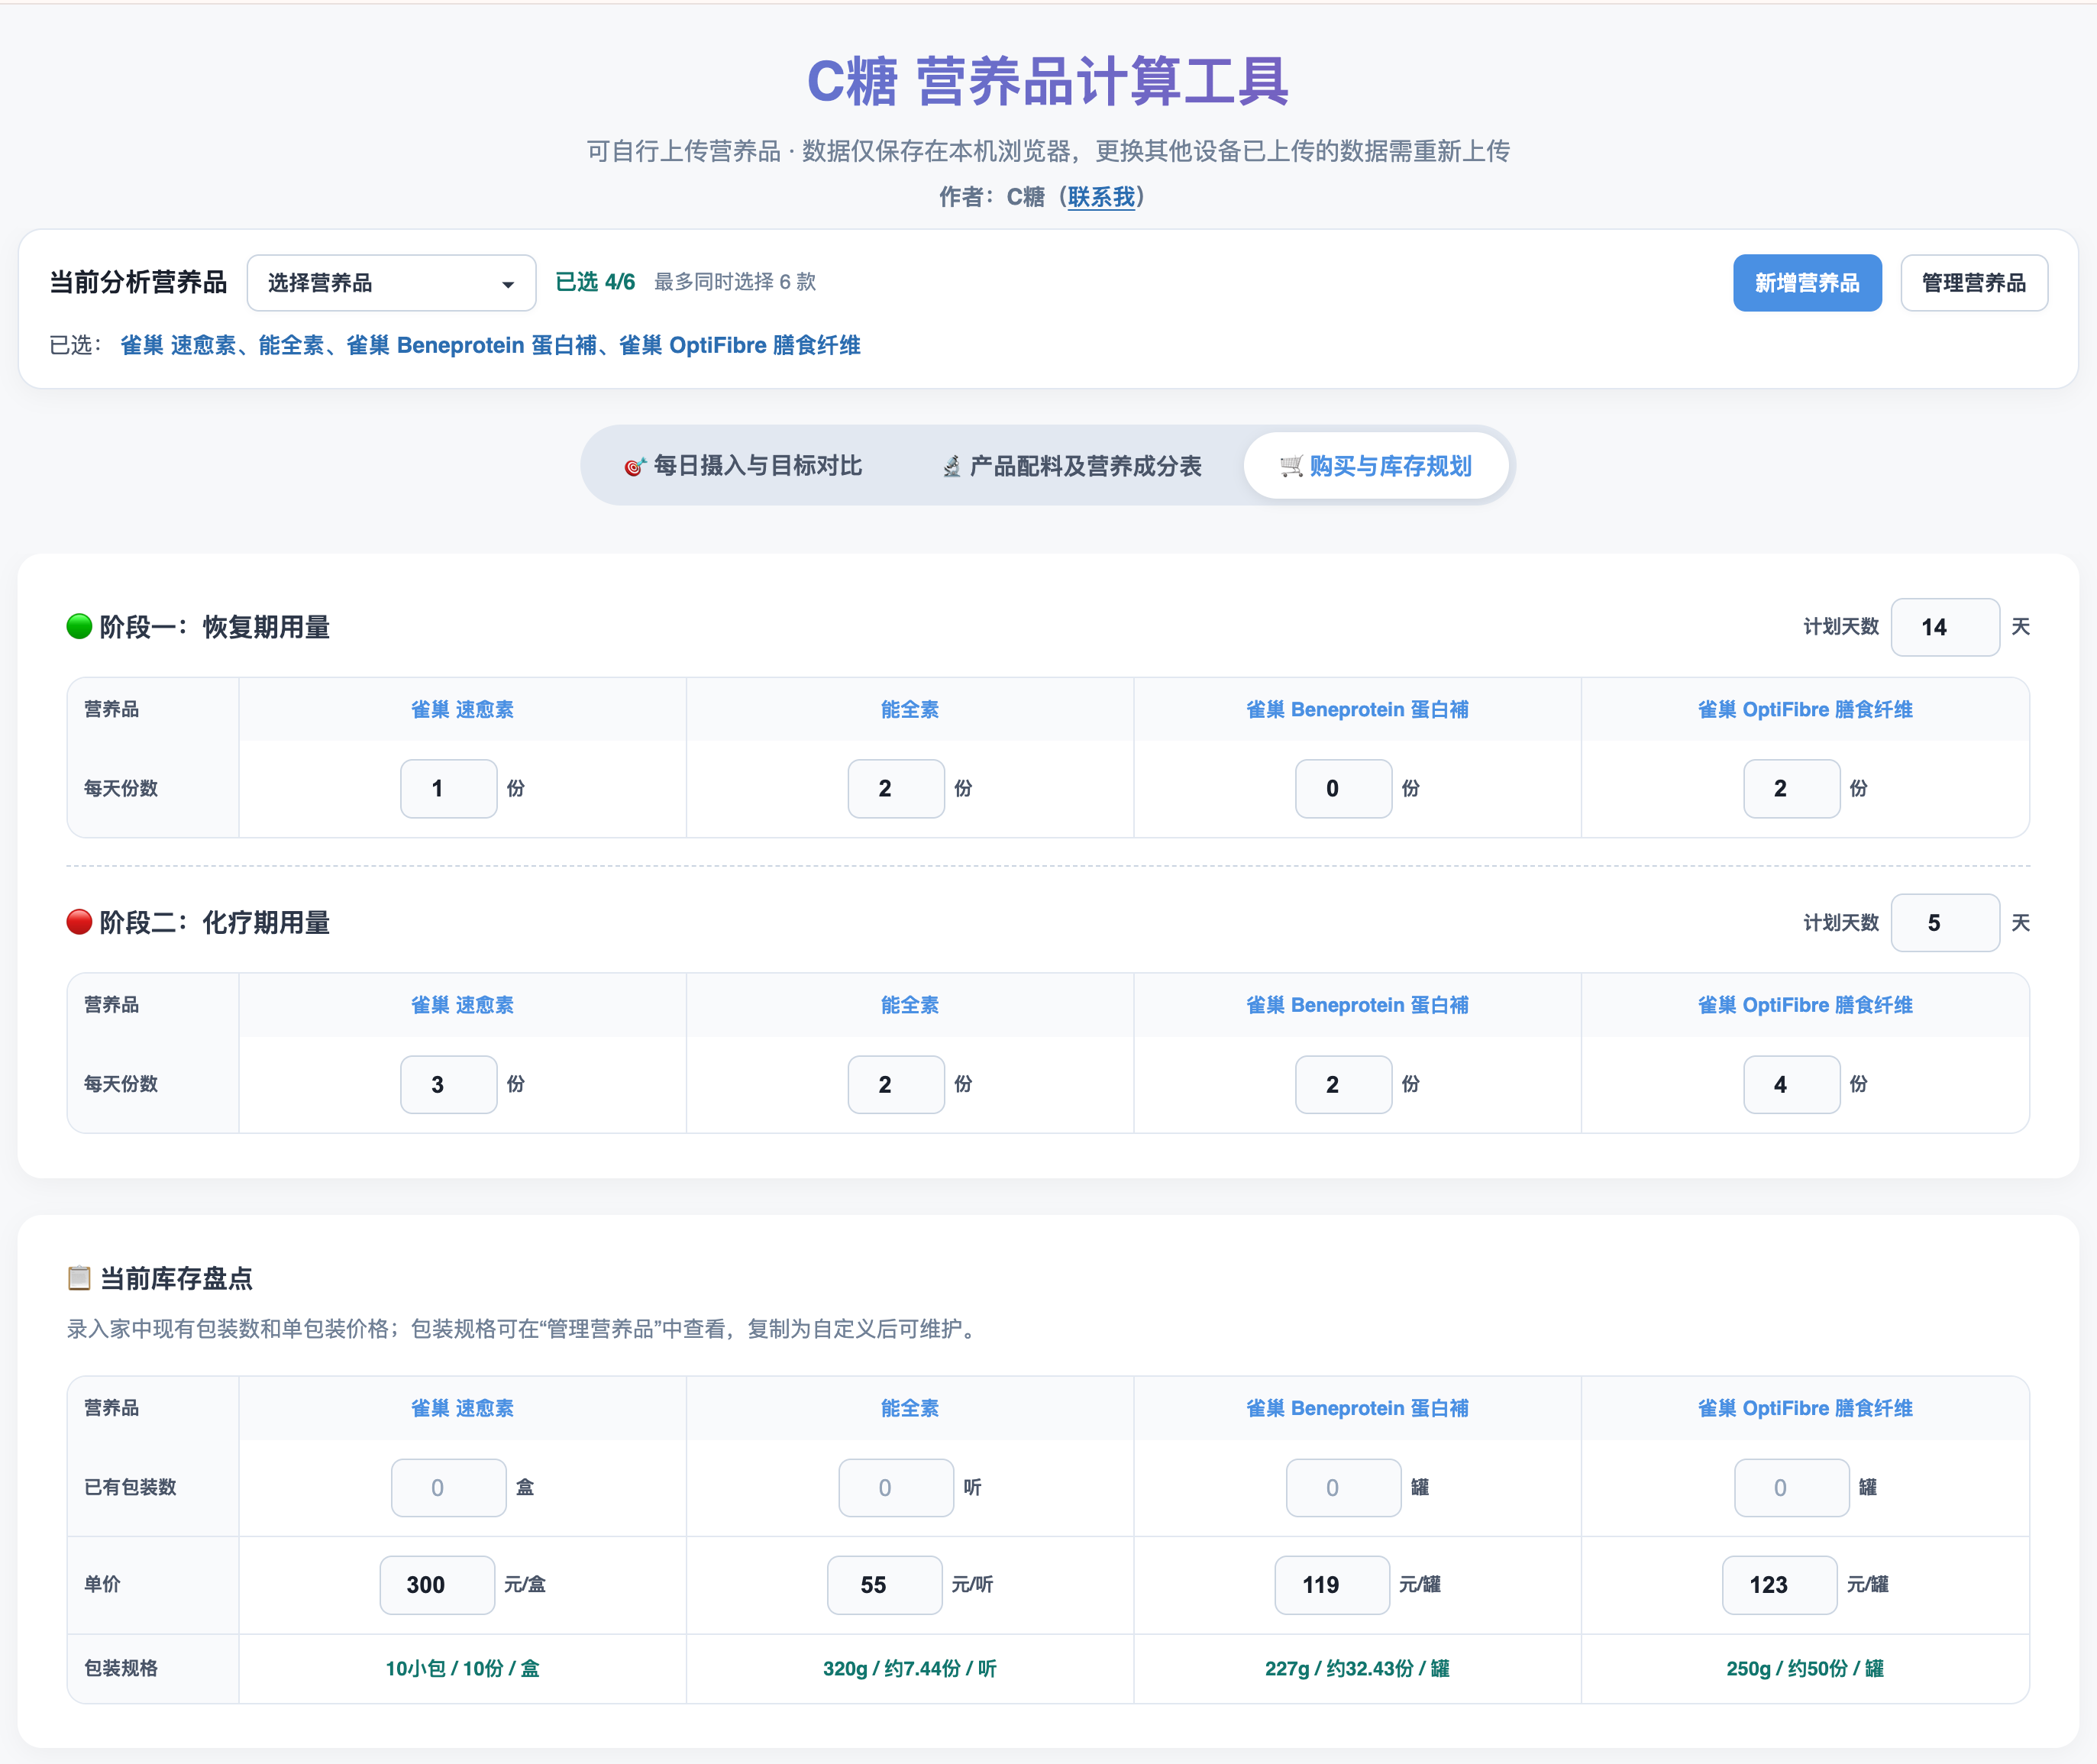
Task: Click the 320g / 约7.44份 / 听 specification
Action: pyautogui.click(x=909, y=1668)
